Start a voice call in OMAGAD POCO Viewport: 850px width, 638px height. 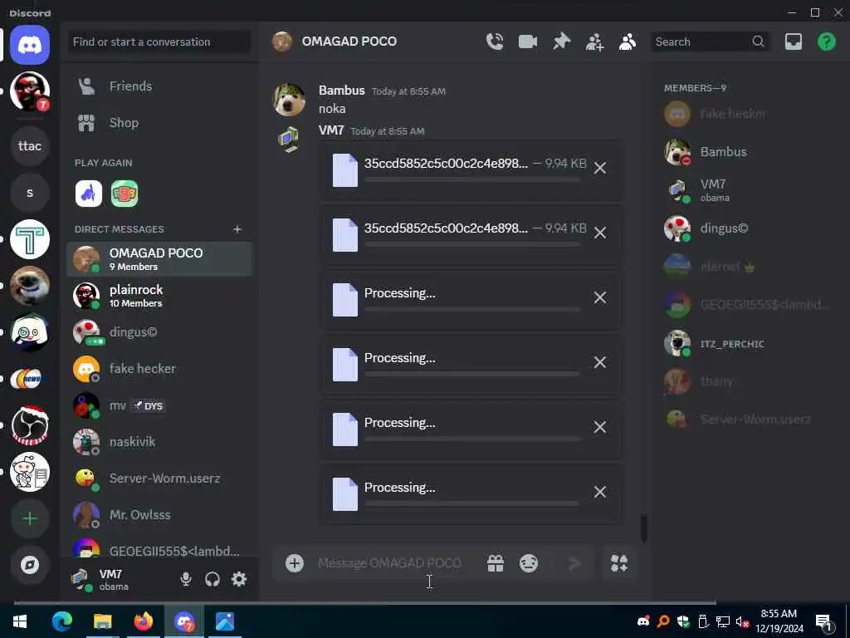[x=495, y=42]
